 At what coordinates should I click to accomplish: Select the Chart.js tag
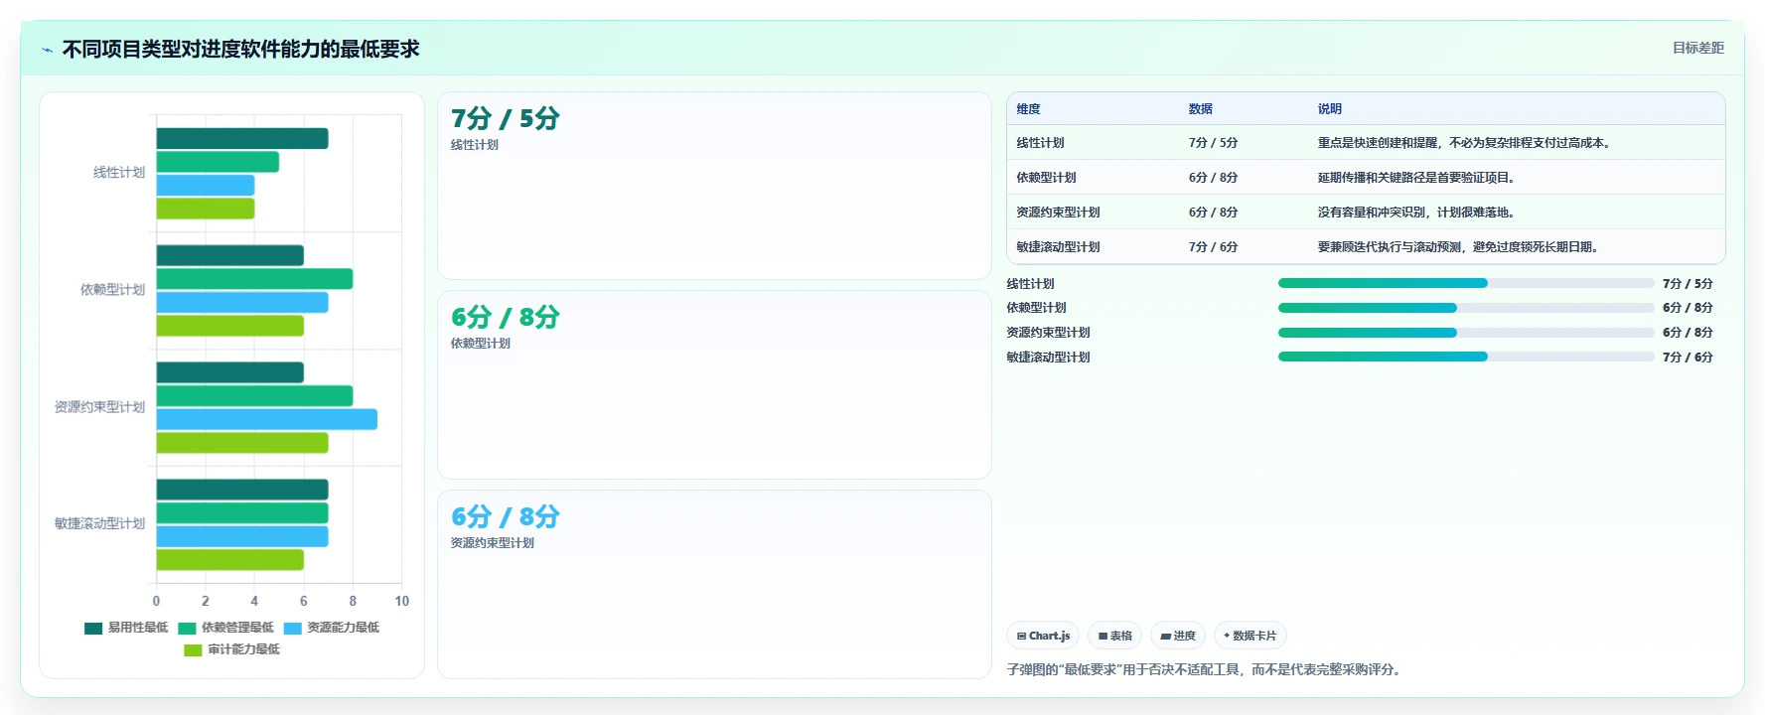pyautogui.click(x=1043, y=636)
